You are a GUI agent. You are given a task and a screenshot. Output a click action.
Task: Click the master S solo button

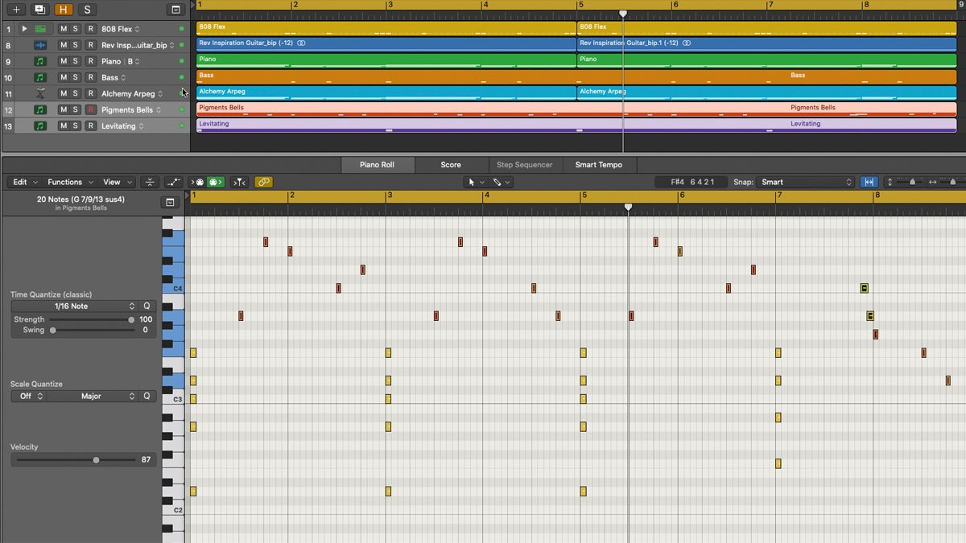87,10
